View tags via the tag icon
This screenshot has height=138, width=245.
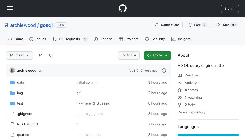click(51, 55)
